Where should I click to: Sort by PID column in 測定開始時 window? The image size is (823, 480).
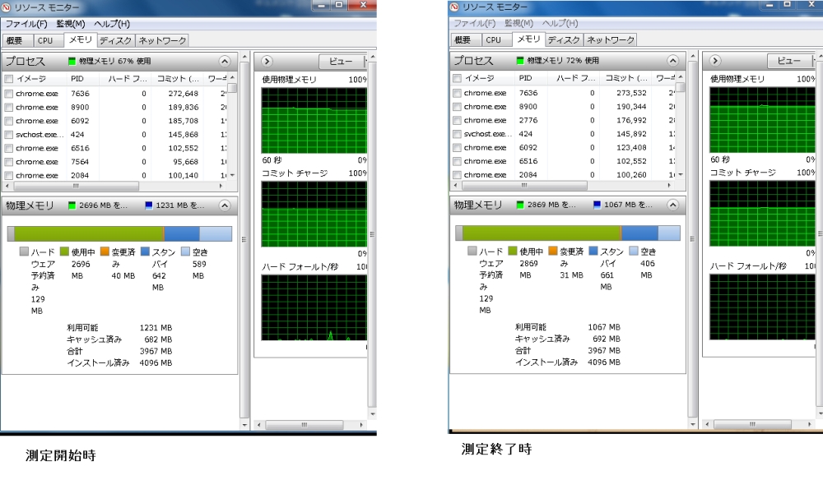pyautogui.click(x=84, y=79)
